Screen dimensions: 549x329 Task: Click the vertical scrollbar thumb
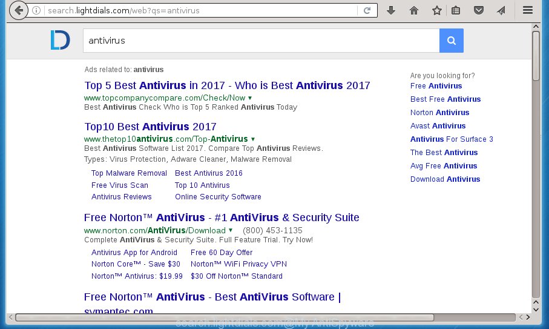click(536, 56)
